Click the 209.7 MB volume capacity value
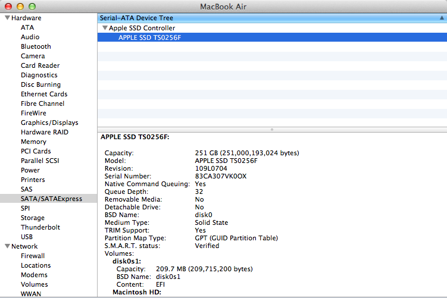447x298 pixels. click(x=204, y=269)
